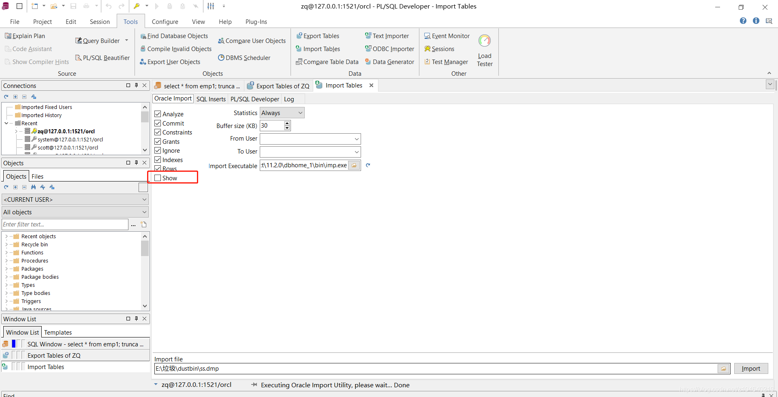Open the Statistics dropdown
This screenshot has height=397, width=778.
pyautogui.click(x=282, y=113)
